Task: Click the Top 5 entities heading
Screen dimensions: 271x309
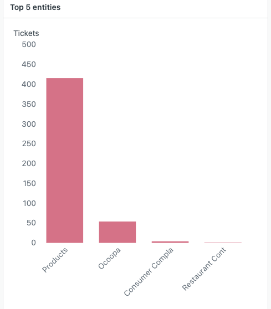Action: click(35, 7)
